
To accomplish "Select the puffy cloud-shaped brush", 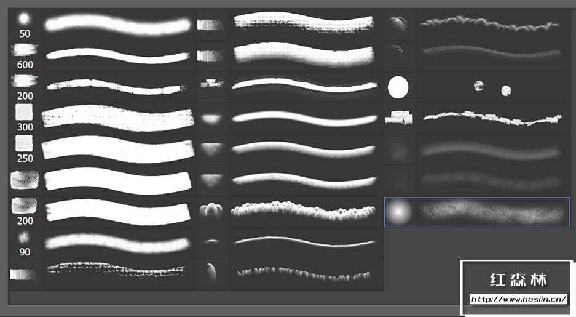I will (x=290, y=212).
